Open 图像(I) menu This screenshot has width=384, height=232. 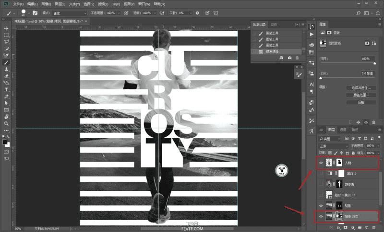pos(46,4)
